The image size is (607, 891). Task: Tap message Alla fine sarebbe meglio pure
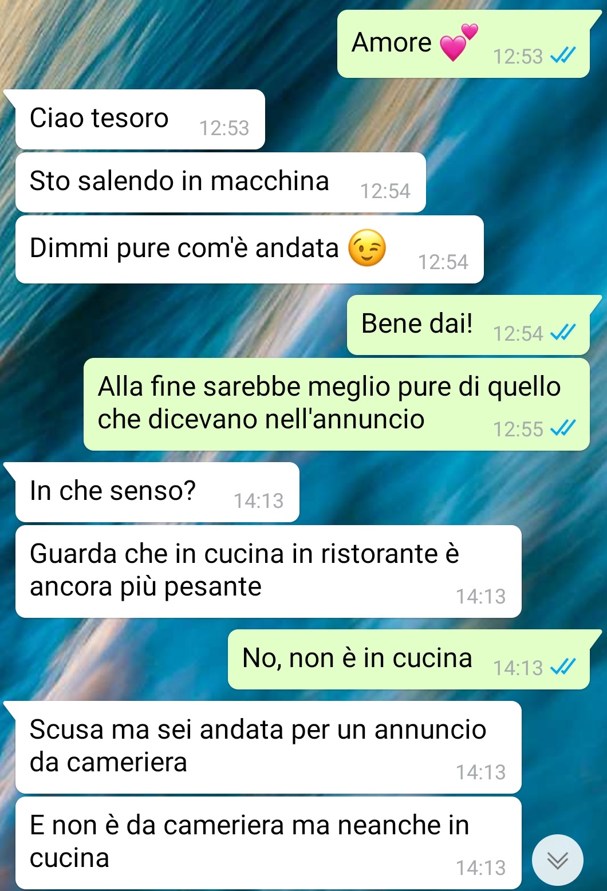click(x=337, y=404)
